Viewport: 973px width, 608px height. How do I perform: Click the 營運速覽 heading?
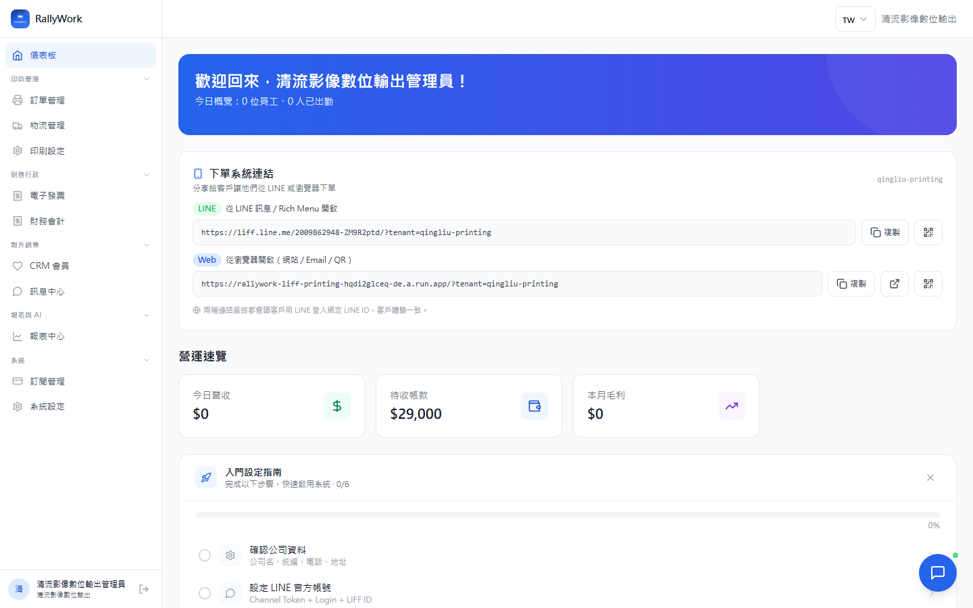click(203, 357)
